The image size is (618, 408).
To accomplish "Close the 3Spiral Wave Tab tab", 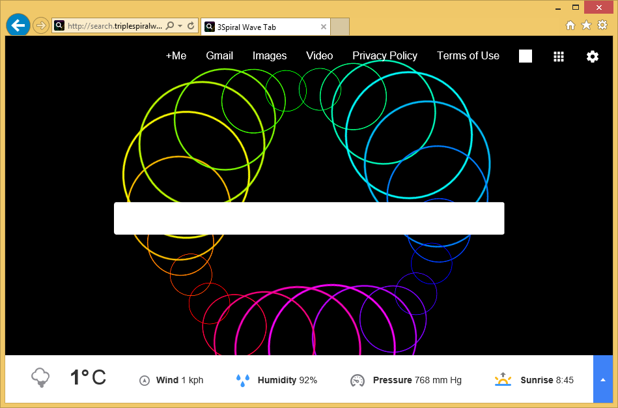I will point(324,27).
